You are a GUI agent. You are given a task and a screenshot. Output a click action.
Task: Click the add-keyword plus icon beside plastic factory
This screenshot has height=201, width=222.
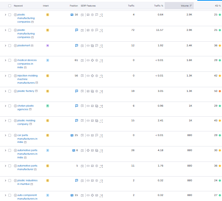pyautogui.click(x=15, y=91)
